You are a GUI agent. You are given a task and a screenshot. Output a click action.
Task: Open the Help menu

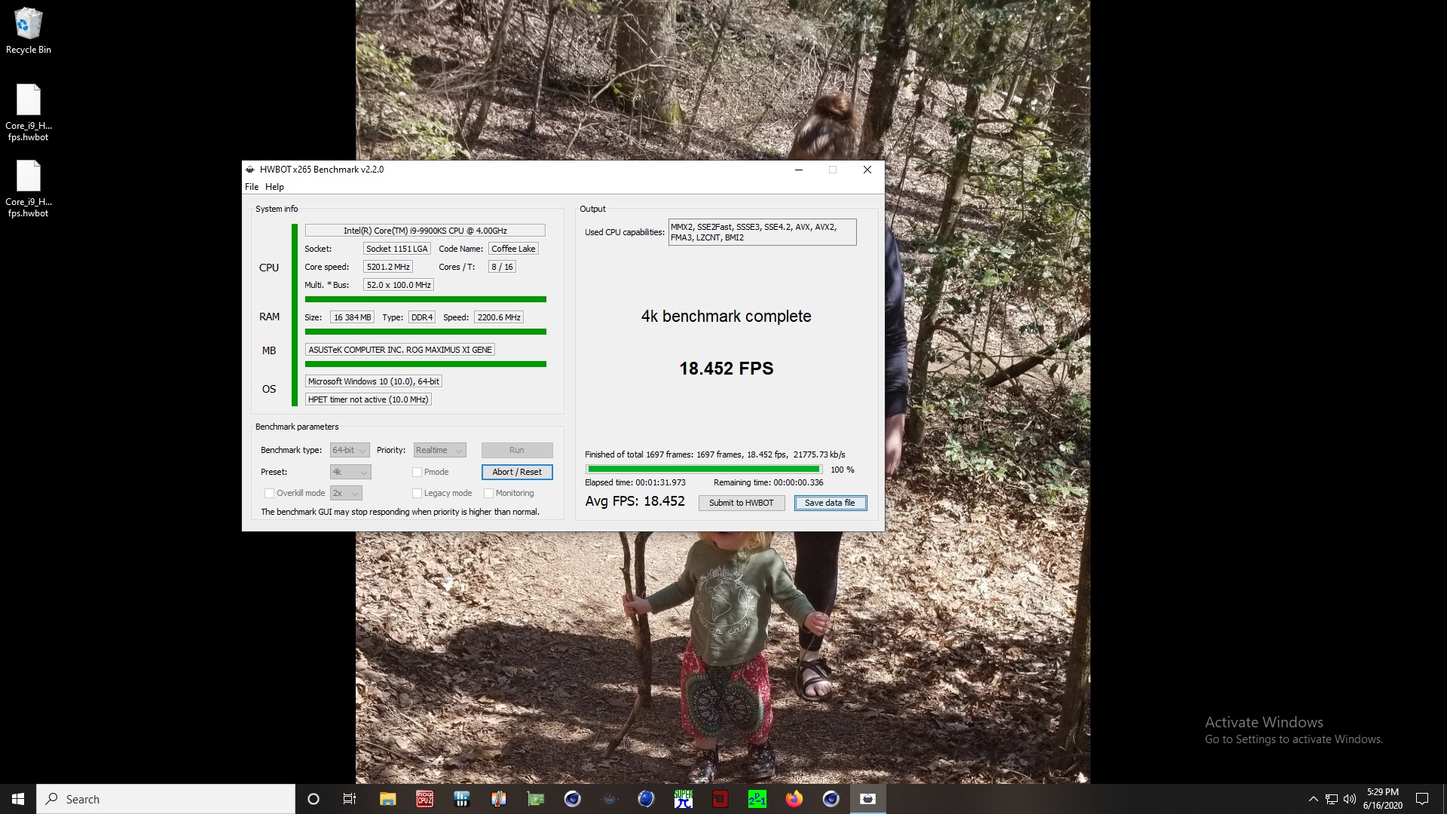coord(274,187)
